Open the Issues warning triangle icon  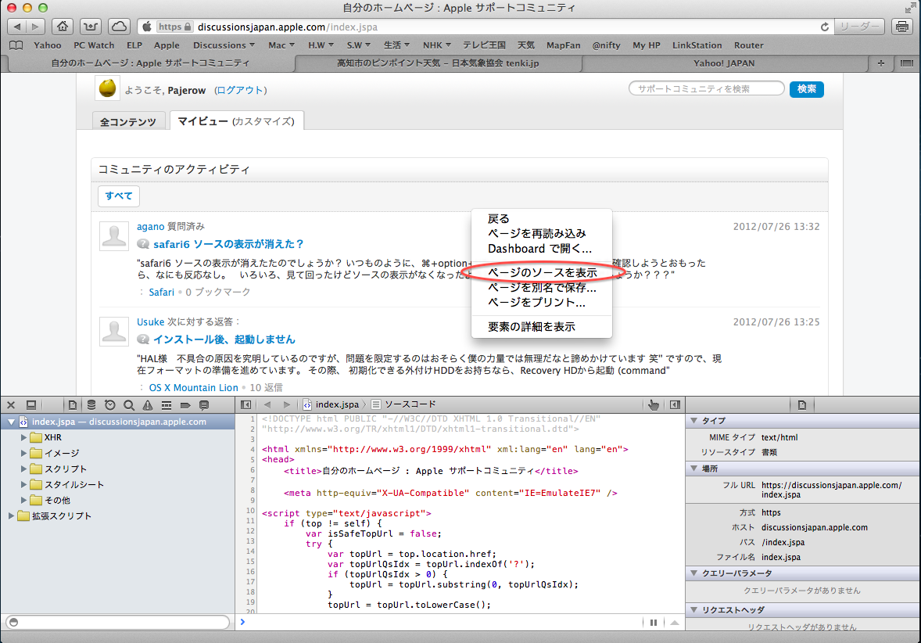[146, 405]
